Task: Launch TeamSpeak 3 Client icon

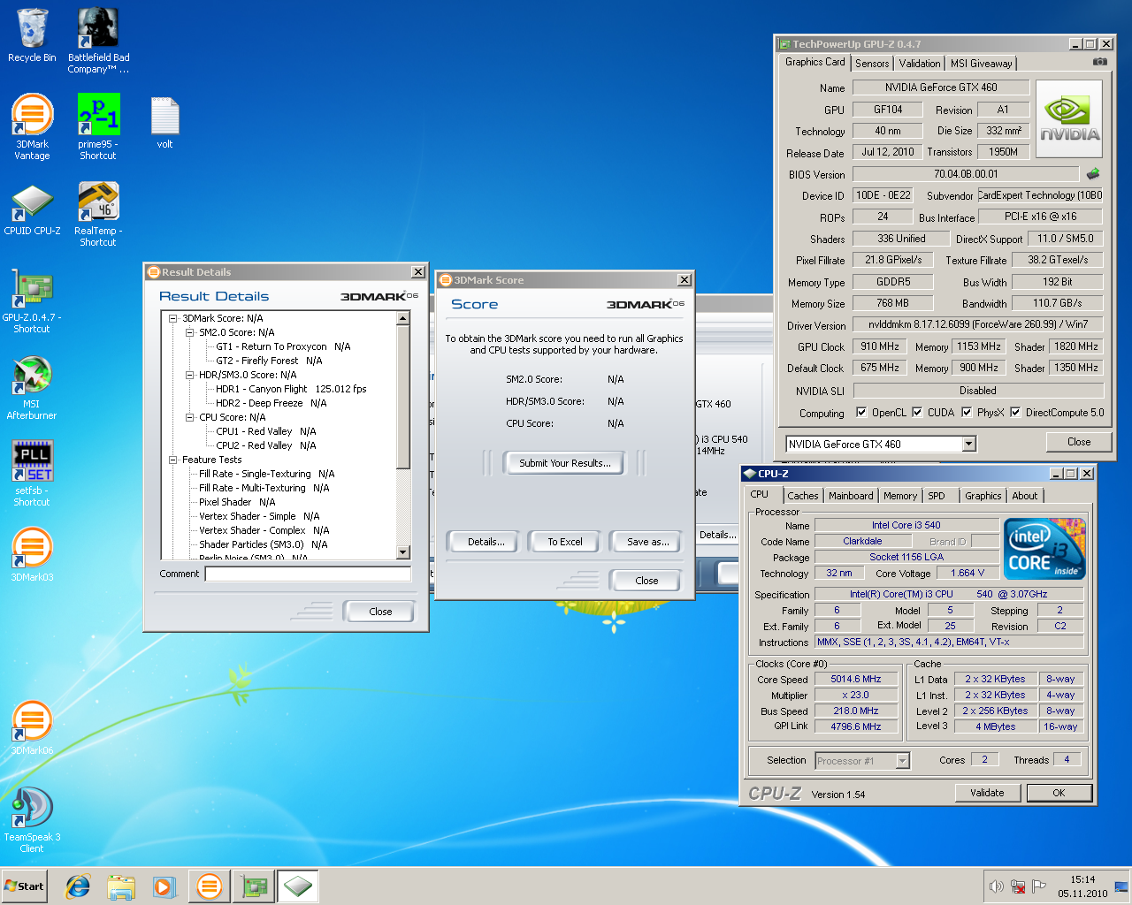Action: (x=32, y=820)
